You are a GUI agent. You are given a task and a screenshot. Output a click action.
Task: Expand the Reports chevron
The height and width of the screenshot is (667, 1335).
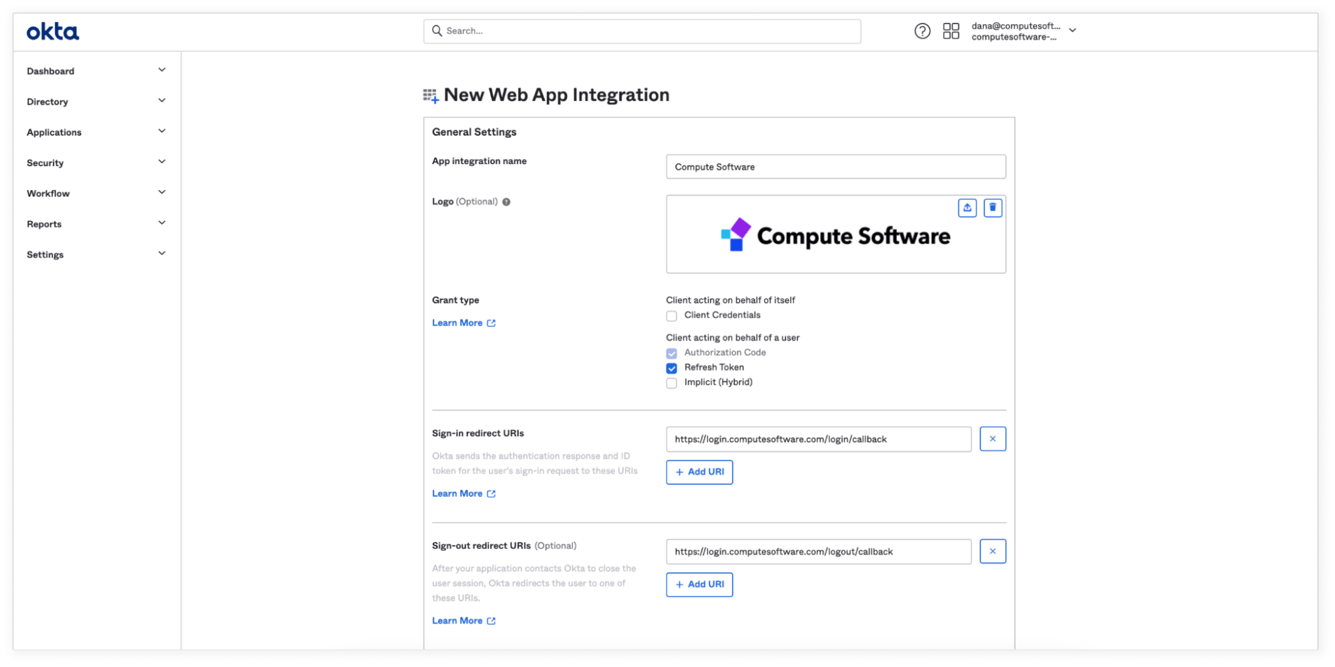point(162,224)
